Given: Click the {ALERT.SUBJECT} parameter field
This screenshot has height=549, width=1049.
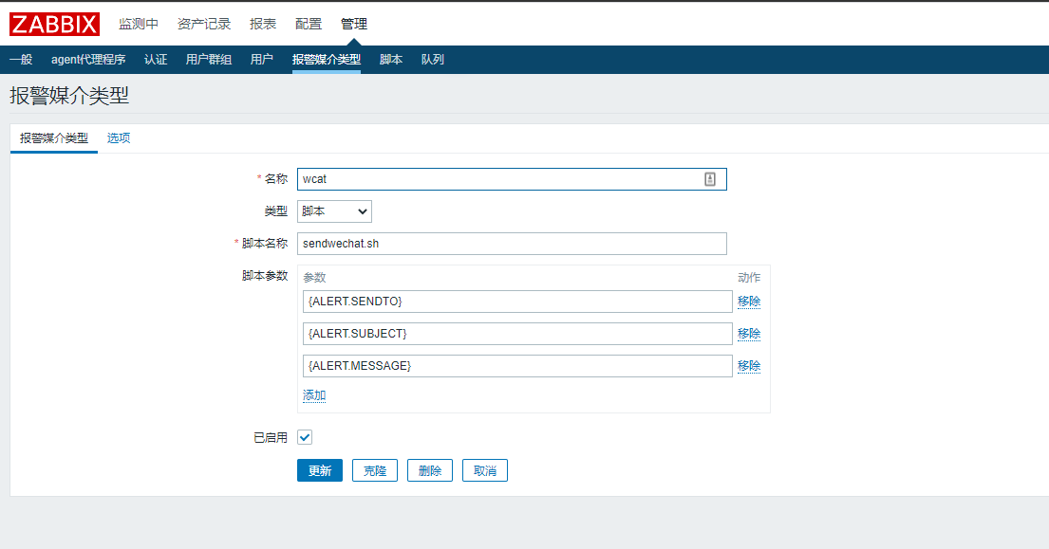Looking at the screenshot, I should pos(517,334).
